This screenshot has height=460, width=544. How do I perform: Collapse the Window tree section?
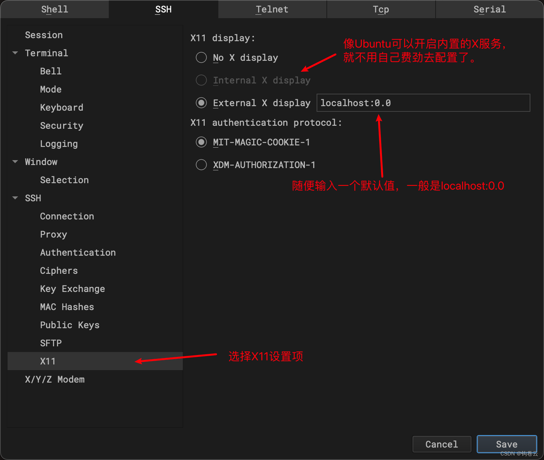[x=15, y=162]
